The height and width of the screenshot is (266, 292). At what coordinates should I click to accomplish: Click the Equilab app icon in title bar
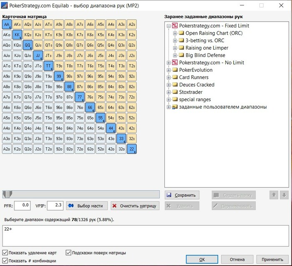(4, 5)
